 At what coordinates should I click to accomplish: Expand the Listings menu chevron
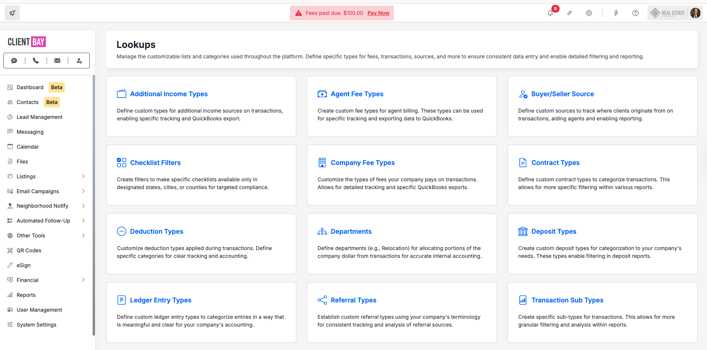[x=83, y=176]
